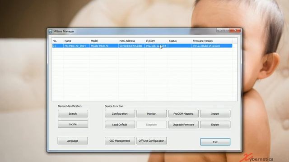
Task: Click the MGate Manager title bar icon
Action: coord(50,31)
